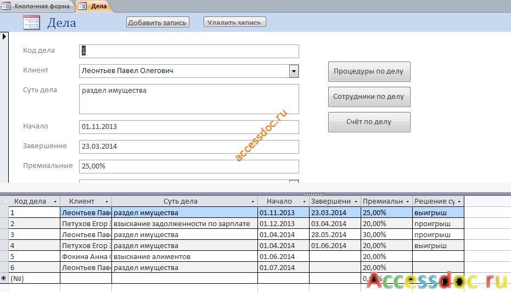Click the splitter bar grip between form and datasheet
This screenshot has height=292, width=511.
coord(314,194)
